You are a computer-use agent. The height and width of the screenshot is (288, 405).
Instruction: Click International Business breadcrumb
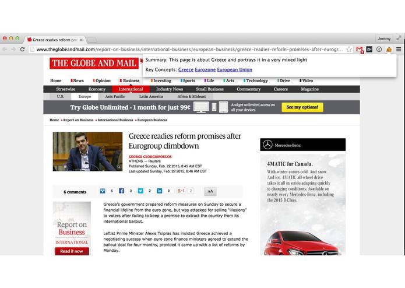(115, 120)
